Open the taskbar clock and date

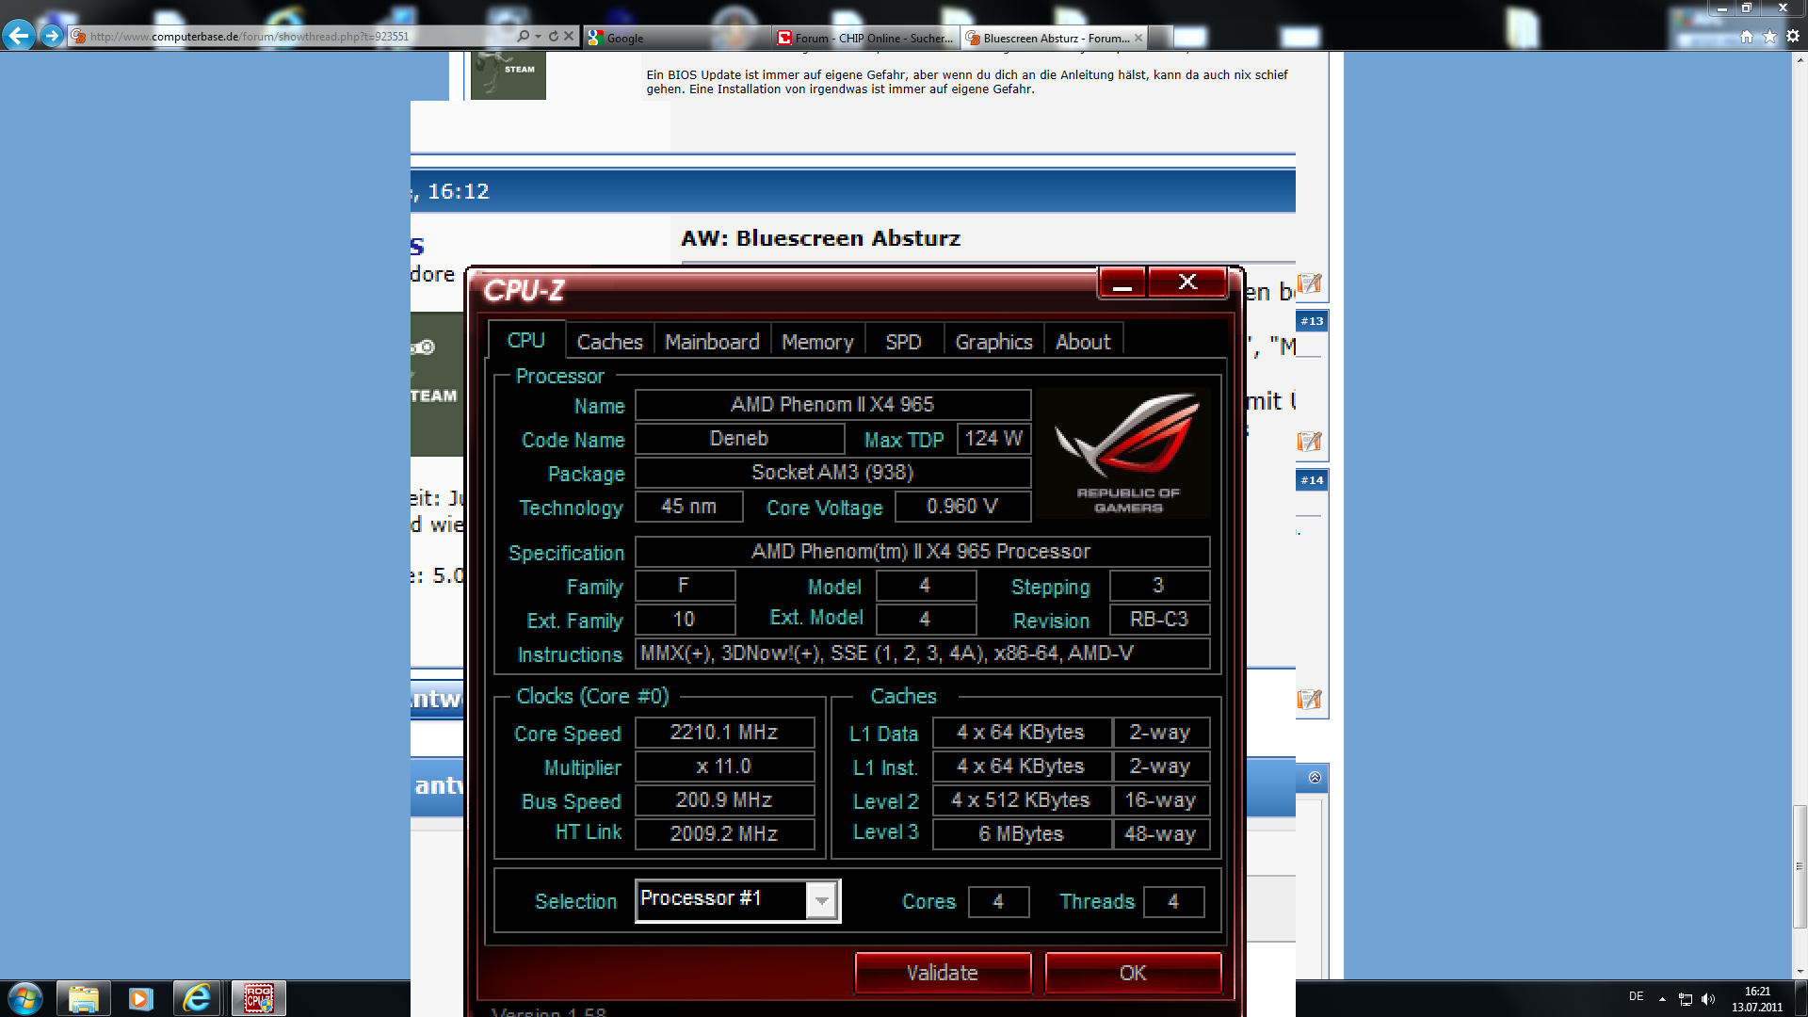1757,999
